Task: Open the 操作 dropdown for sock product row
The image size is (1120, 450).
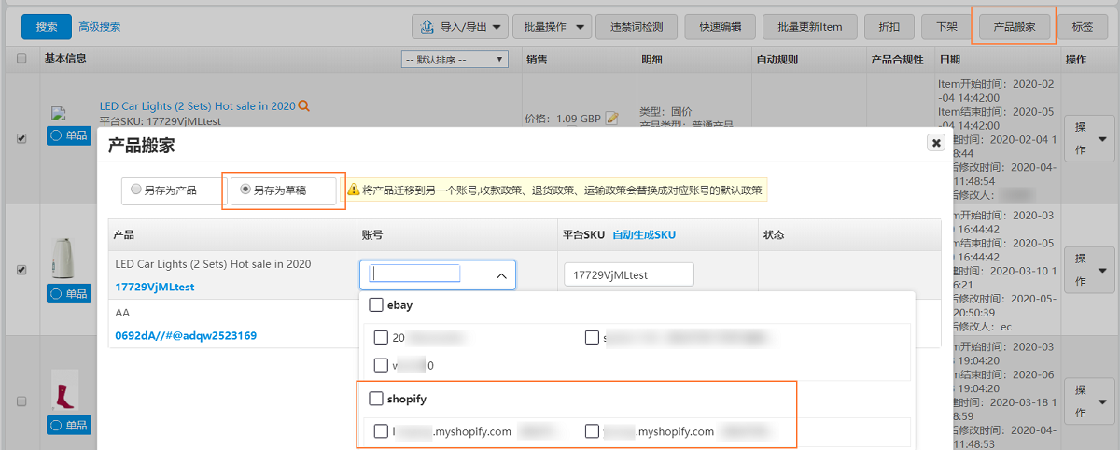Action: [1090, 401]
